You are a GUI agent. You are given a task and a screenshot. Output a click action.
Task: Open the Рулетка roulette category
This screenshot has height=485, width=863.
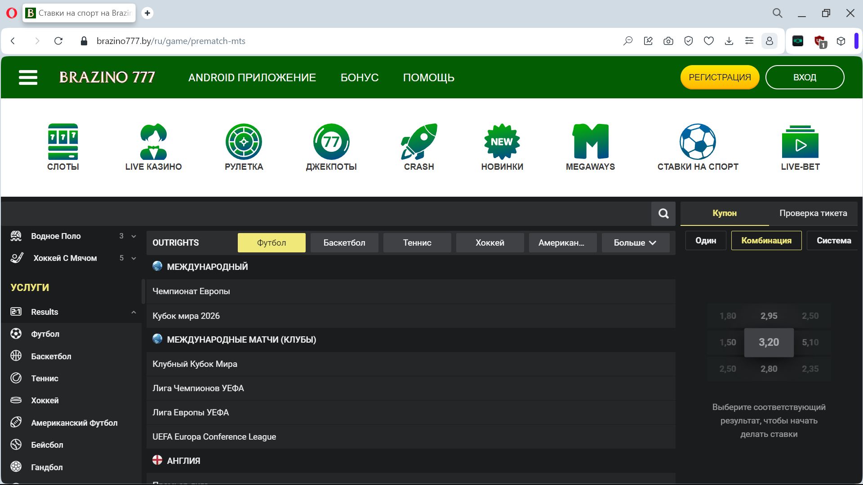click(x=244, y=147)
